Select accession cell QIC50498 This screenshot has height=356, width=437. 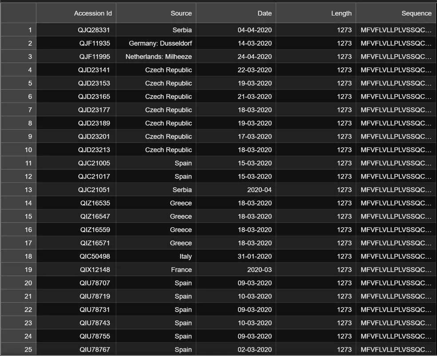[x=76, y=256]
